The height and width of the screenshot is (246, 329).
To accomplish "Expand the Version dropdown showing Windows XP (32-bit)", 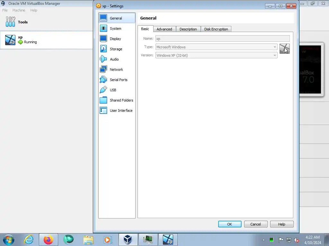I will tap(216, 55).
